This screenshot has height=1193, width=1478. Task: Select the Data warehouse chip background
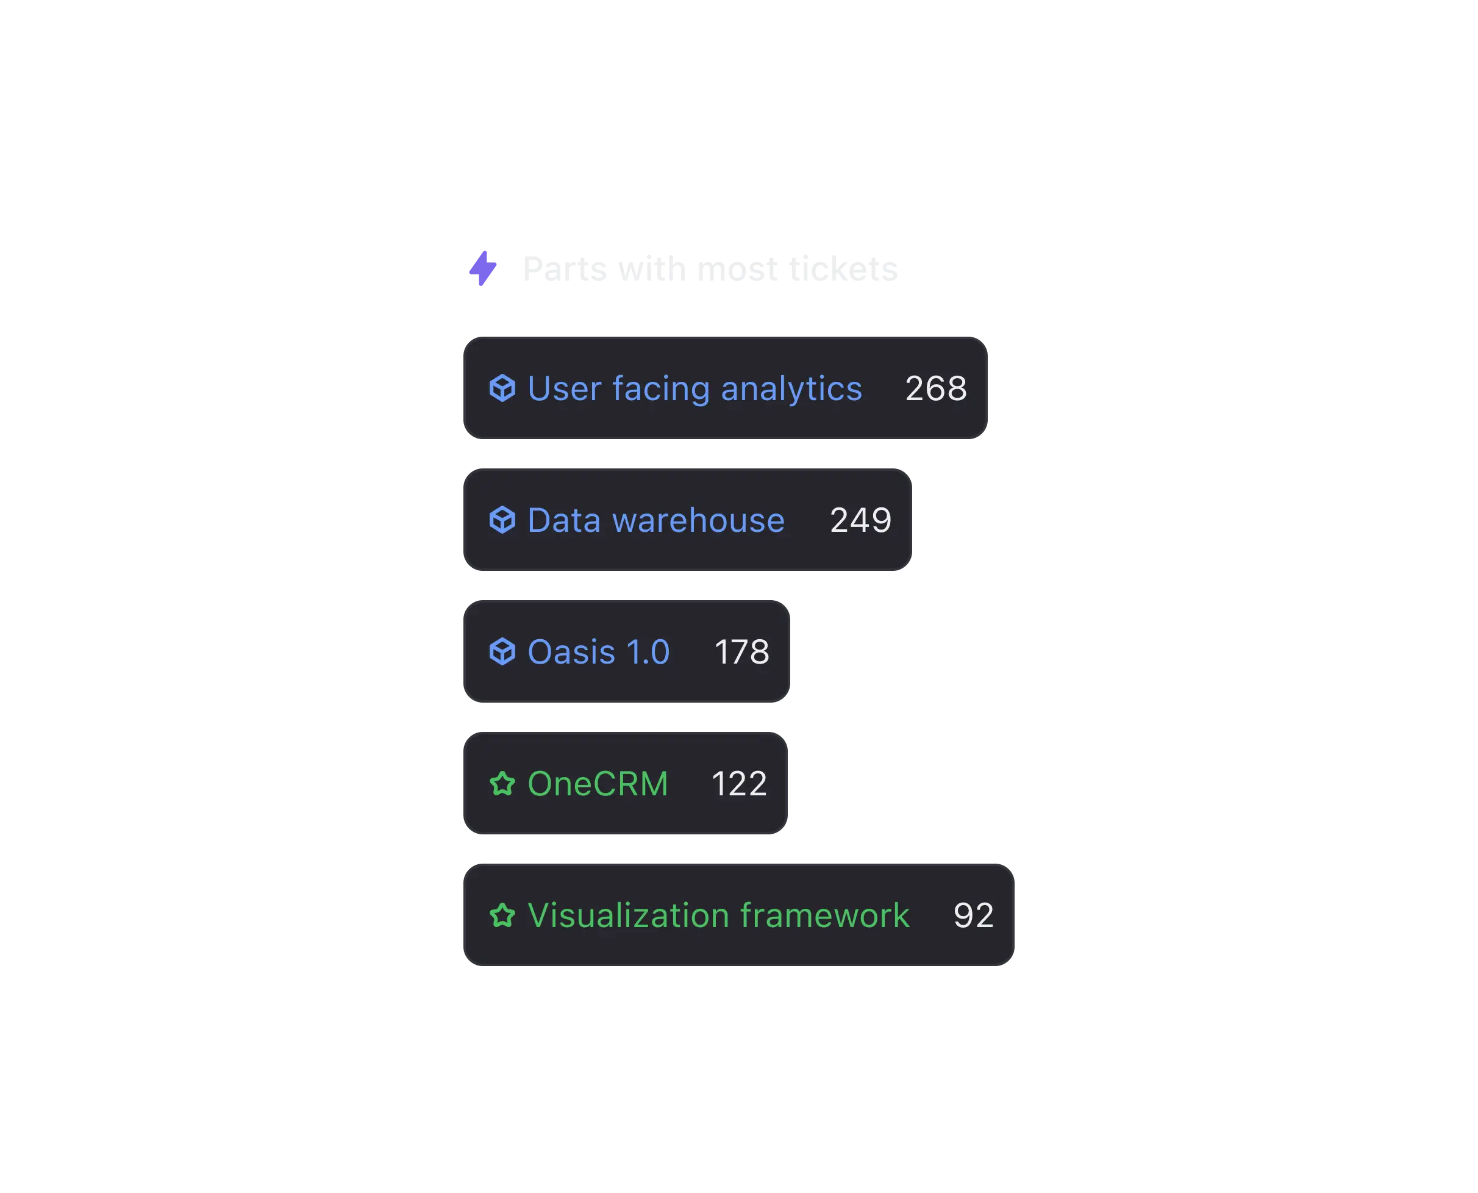point(688,520)
